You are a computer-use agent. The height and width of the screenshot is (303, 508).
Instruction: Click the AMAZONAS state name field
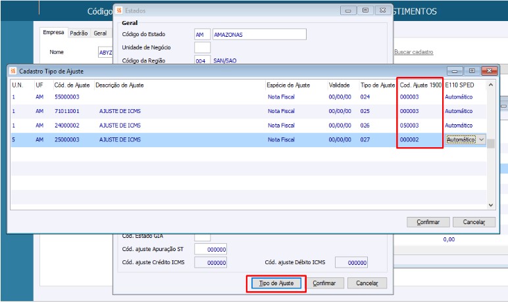click(x=259, y=34)
